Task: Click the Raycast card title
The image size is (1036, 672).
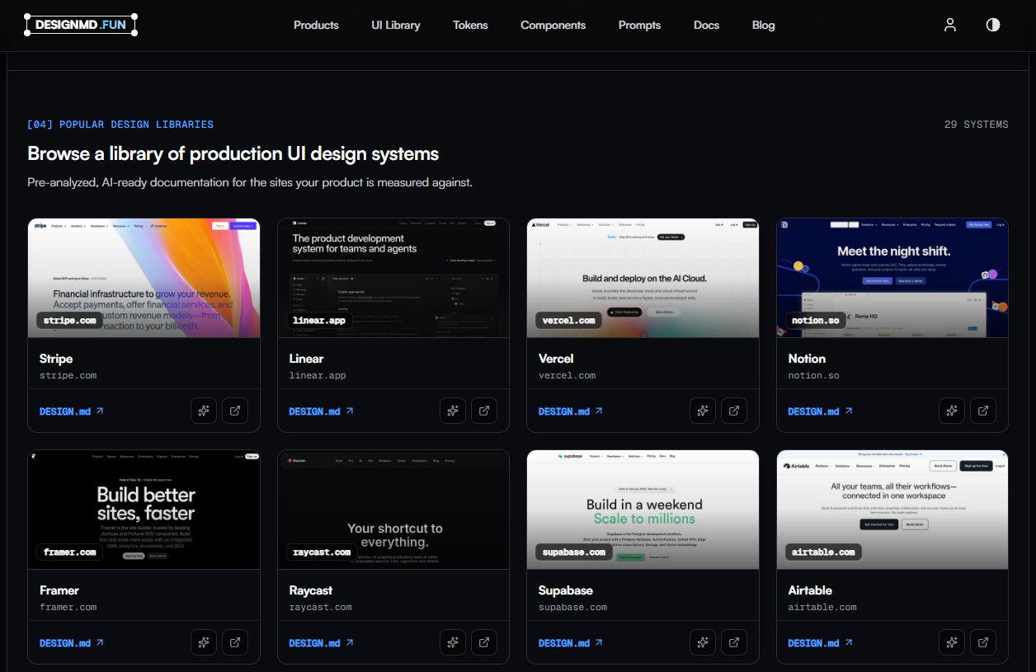Action: point(311,590)
